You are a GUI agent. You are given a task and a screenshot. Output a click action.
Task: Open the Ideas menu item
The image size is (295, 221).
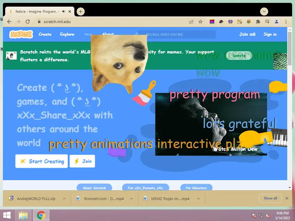click(x=88, y=34)
